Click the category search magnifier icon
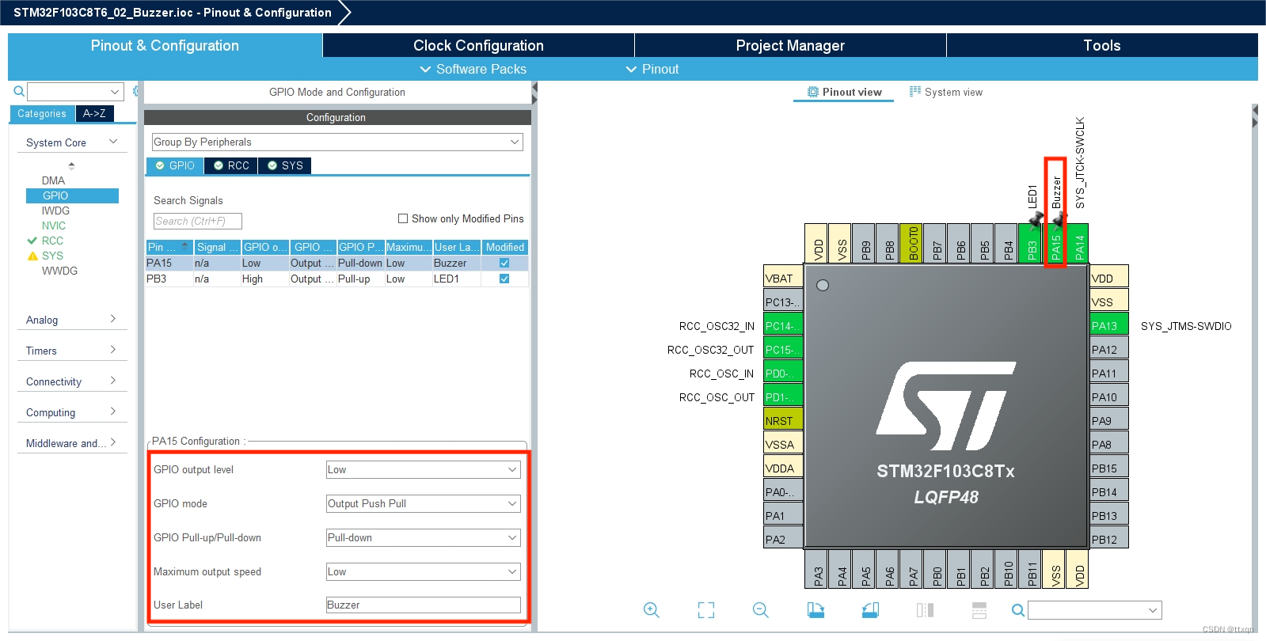Viewport: 1266px width, 641px height. coord(19,92)
